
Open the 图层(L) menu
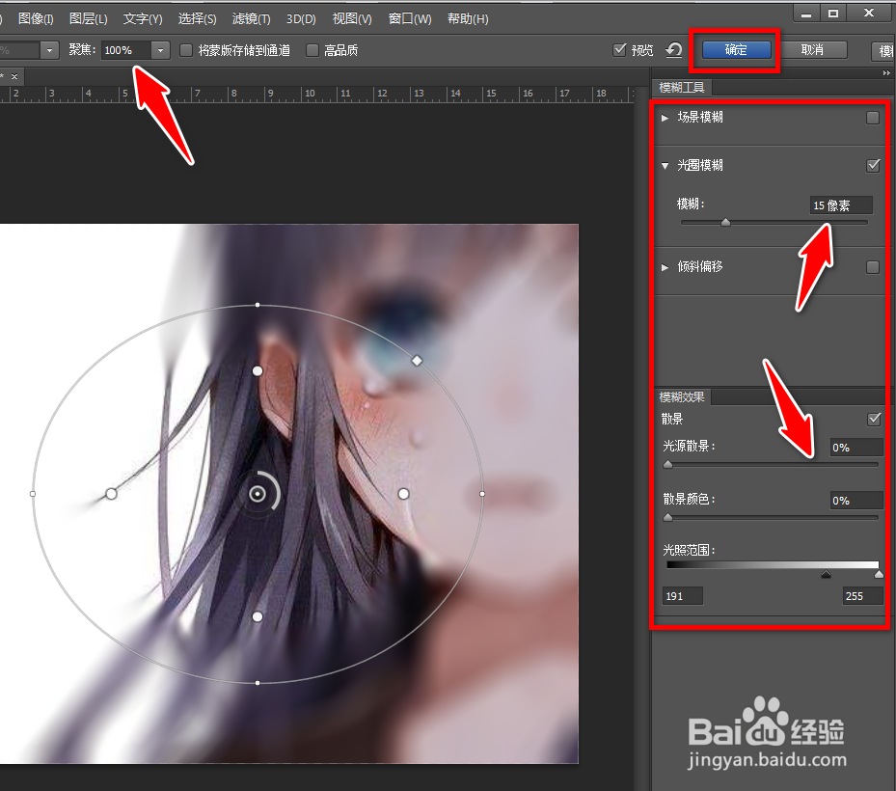coord(88,19)
